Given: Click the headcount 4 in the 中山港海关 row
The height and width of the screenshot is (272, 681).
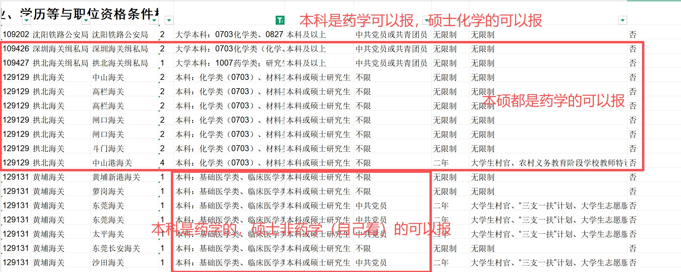Looking at the screenshot, I should click(162, 163).
